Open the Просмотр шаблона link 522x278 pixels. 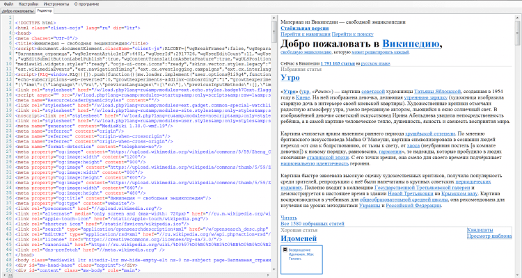click(489, 236)
